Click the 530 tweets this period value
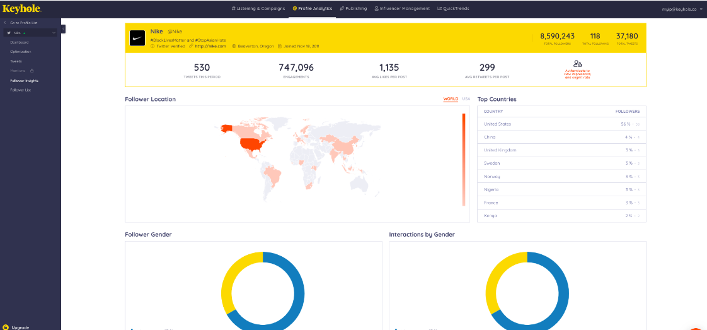The height and width of the screenshot is (330, 707). (202, 68)
